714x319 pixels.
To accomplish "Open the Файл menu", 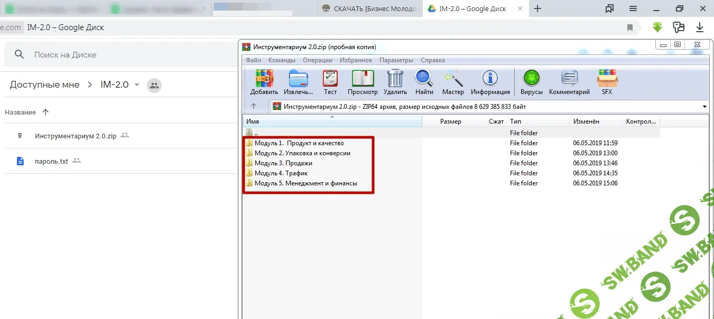I will (x=253, y=60).
